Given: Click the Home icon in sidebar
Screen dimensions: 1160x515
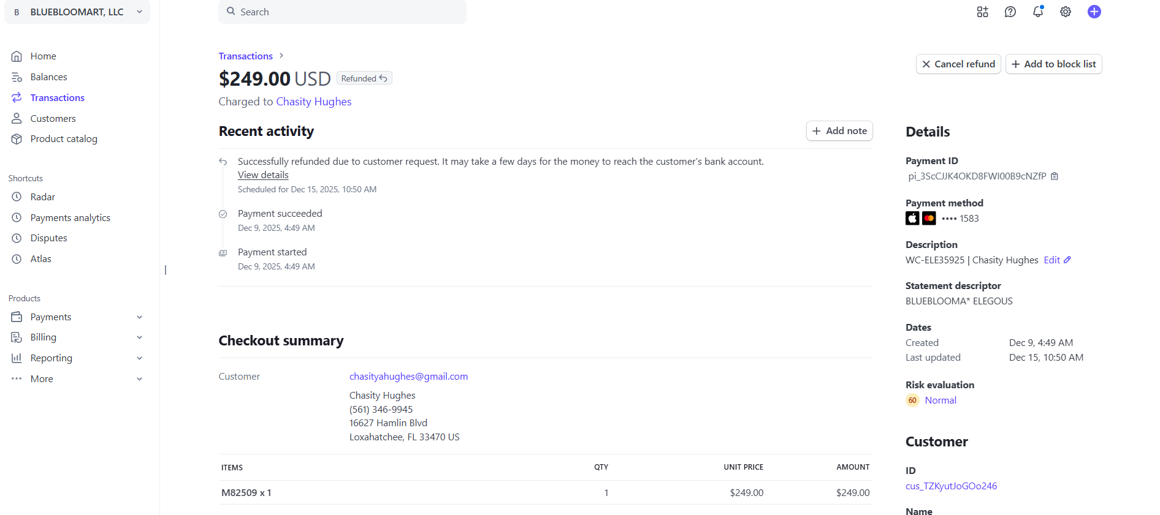Looking at the screenshot, I should 17,56.
